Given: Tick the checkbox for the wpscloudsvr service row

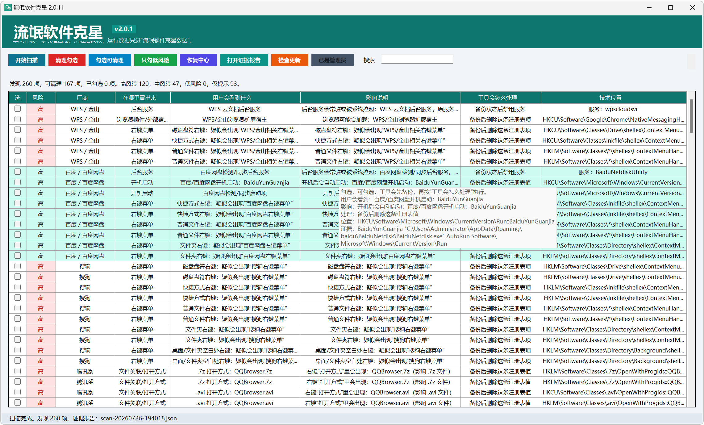Looking at the screenshot, I should point(18,109).
